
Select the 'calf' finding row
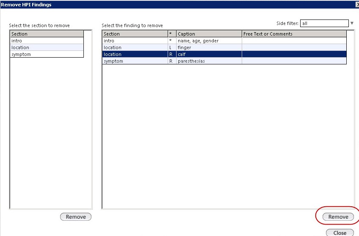(224, 54)
